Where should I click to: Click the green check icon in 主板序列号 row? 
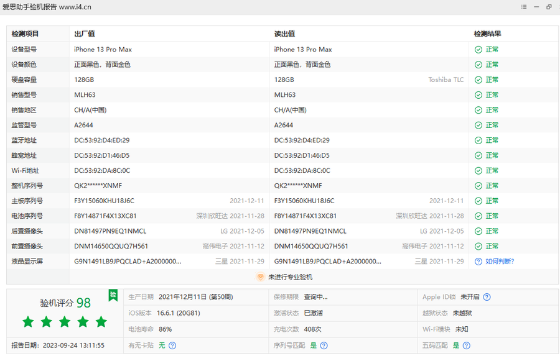click(x=478, y=201)
